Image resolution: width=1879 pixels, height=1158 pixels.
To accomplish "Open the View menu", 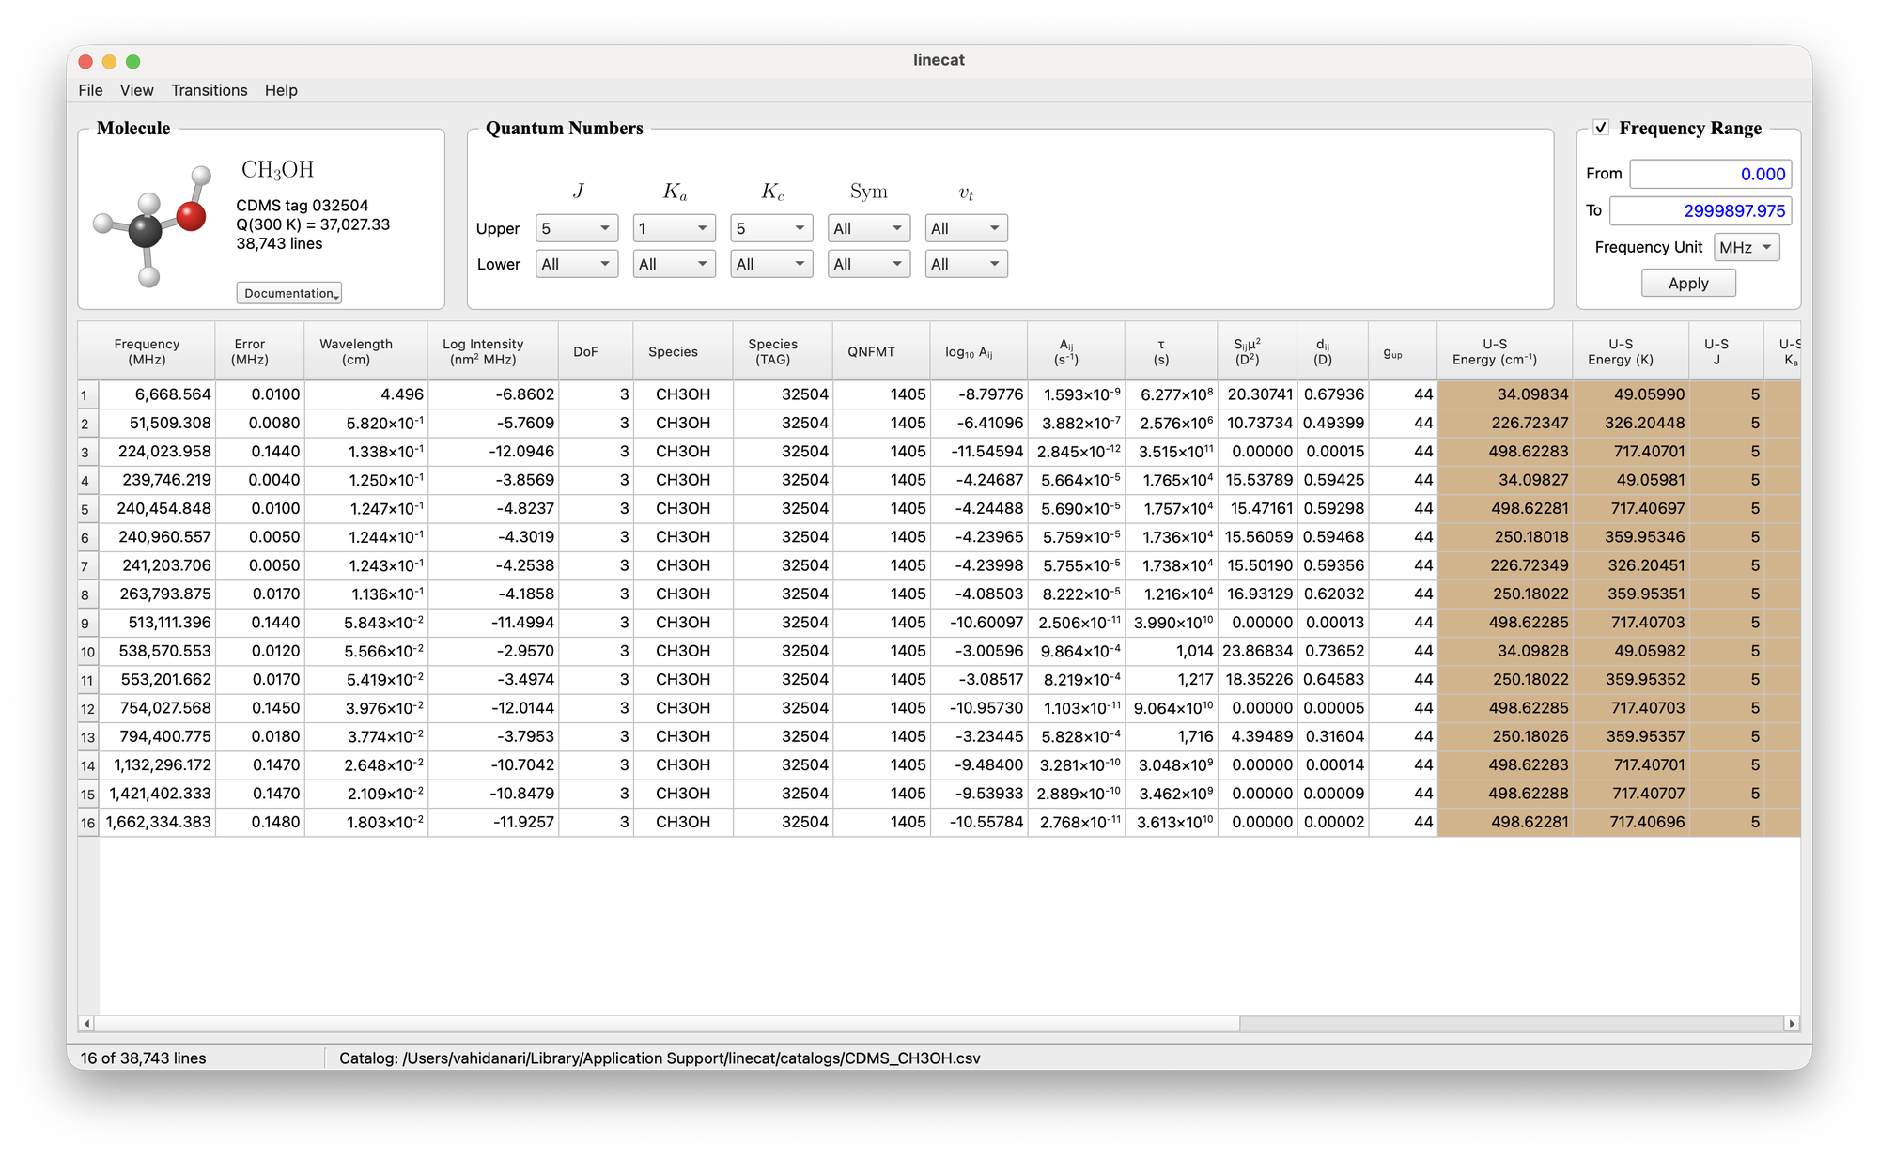I will tap(137, 90).
